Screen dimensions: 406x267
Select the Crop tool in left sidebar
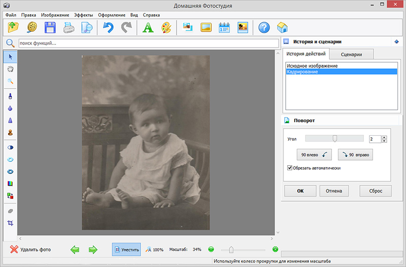pyautogui.click(x=10, y=223)
